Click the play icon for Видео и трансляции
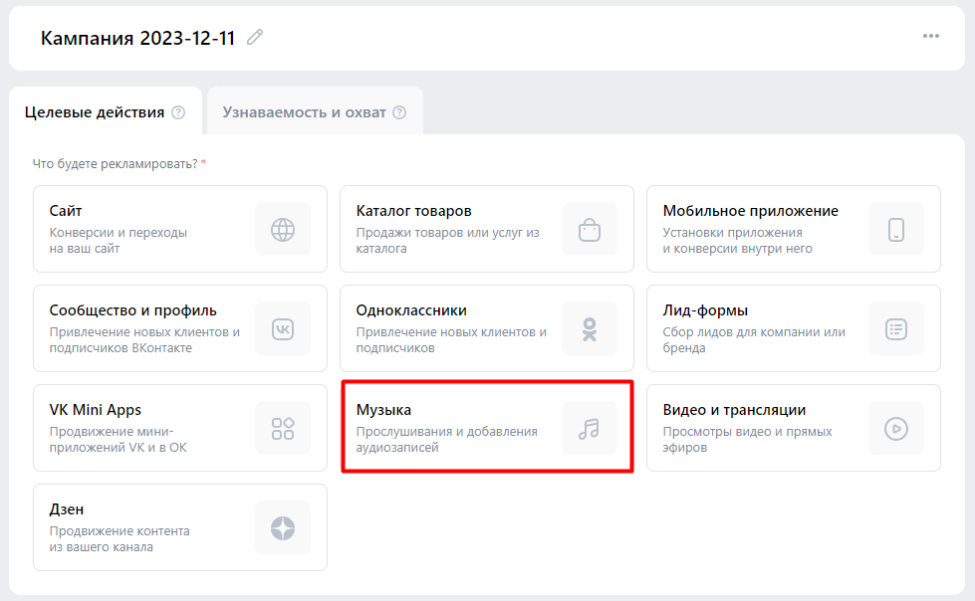The height and width of the screenshot is (601, 975). tap(896, 429)
